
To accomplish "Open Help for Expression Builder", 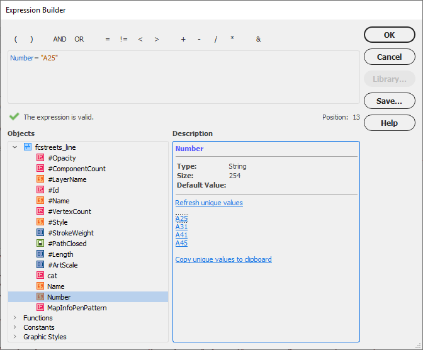I will pyautogui.click(x=389, y=123).
